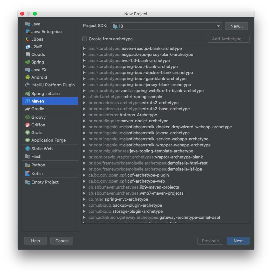Select Spring Initializr label in list
The image size is (272, 275).
[46, 93]
